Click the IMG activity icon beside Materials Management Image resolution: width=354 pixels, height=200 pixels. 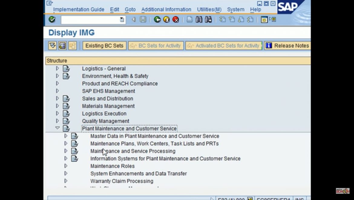coord(67,106)
